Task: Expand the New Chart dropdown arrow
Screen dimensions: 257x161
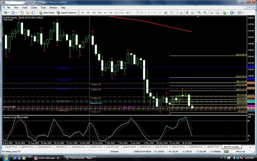Action: pos(9,13)
